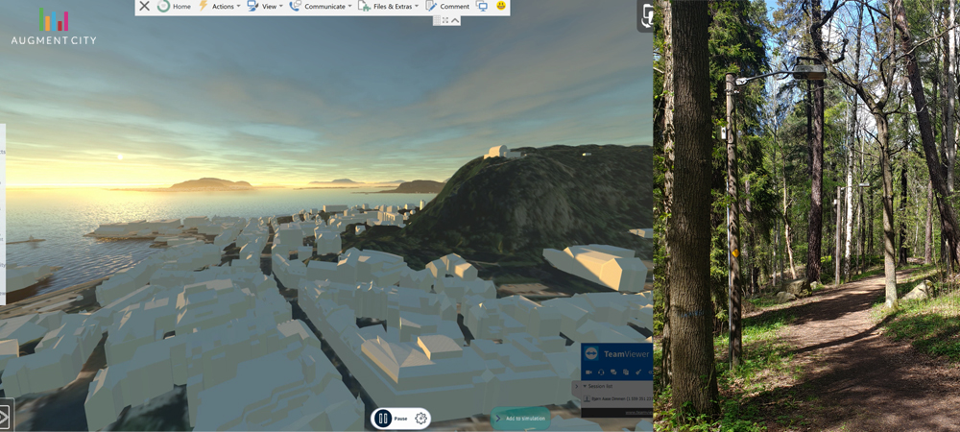Viewport: 960px width, 432px height.
Task: Open the chat icon in TeamViewer panel
Action: [613, 372]
